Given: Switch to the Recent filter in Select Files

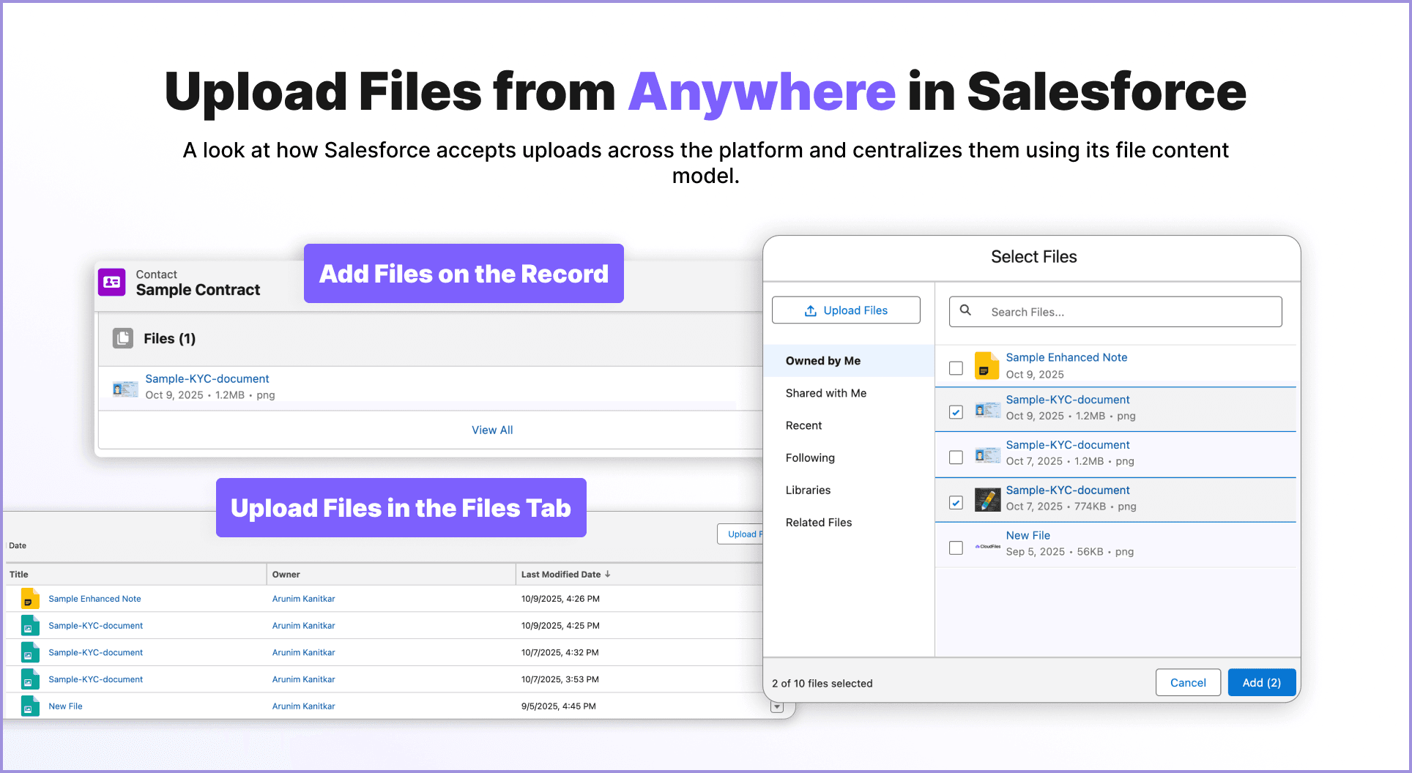Looking at the screenshot, I should [x=803, y=425].
